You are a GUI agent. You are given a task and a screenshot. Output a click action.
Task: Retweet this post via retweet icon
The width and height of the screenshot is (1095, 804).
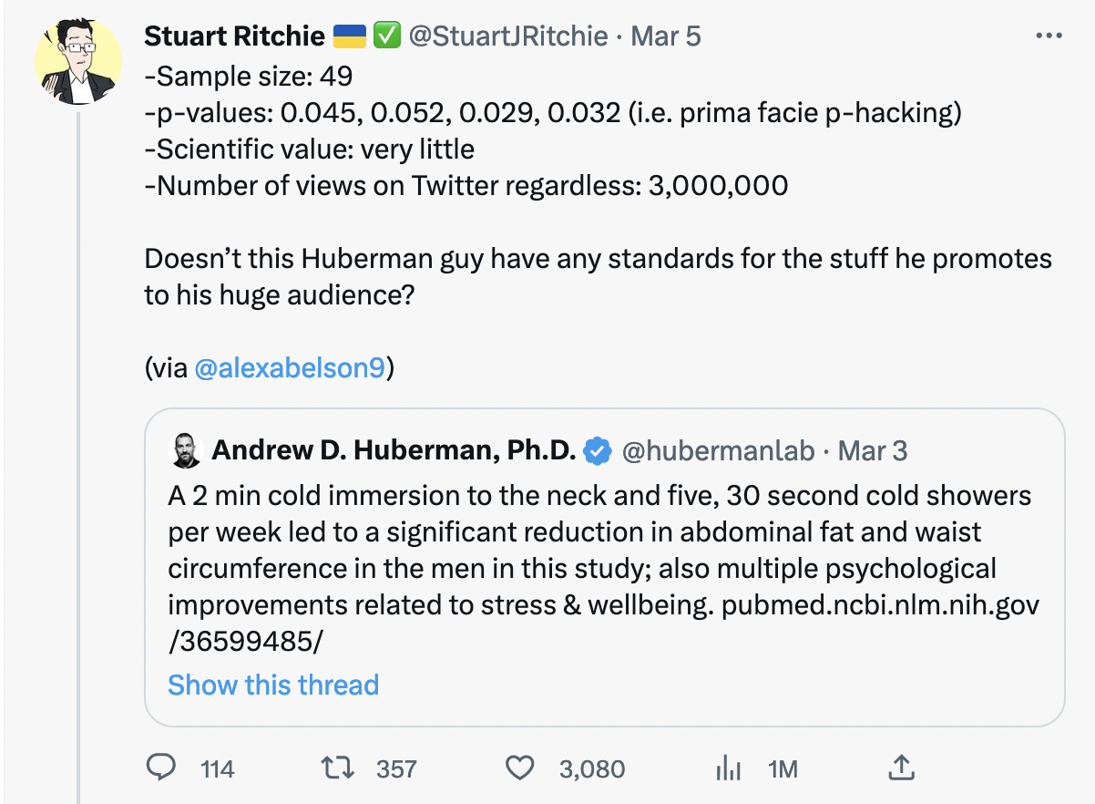point(339,768)
